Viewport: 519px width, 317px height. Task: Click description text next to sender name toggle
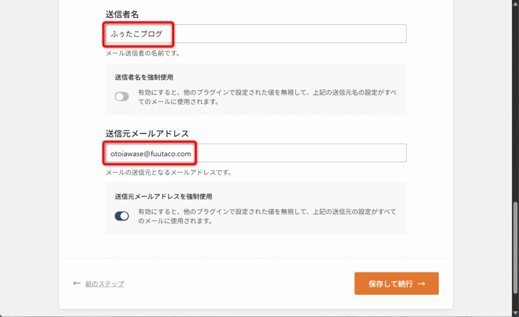tap(267, 97)
